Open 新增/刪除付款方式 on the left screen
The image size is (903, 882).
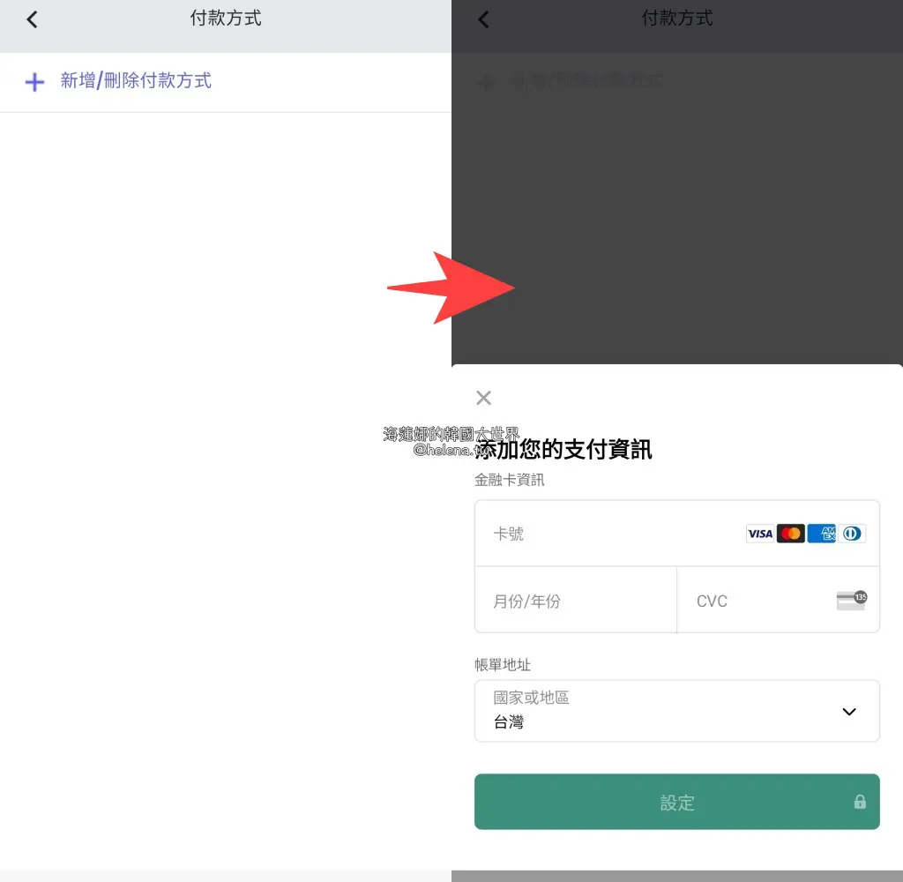[x=136, y=81]
